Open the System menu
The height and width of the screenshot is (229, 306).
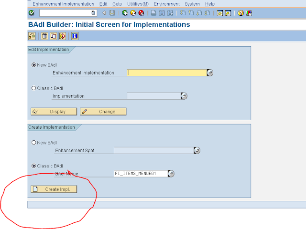[192, 4]
